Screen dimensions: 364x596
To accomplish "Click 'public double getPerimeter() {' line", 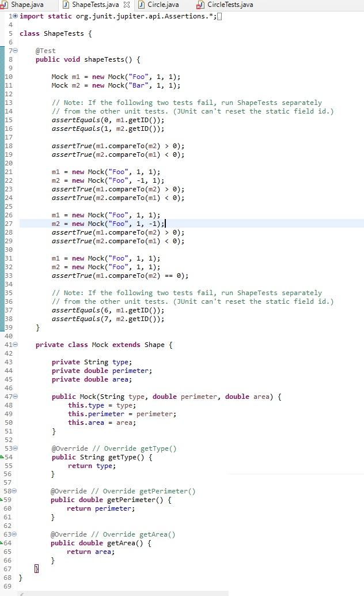I will click(x=111, y=500).
